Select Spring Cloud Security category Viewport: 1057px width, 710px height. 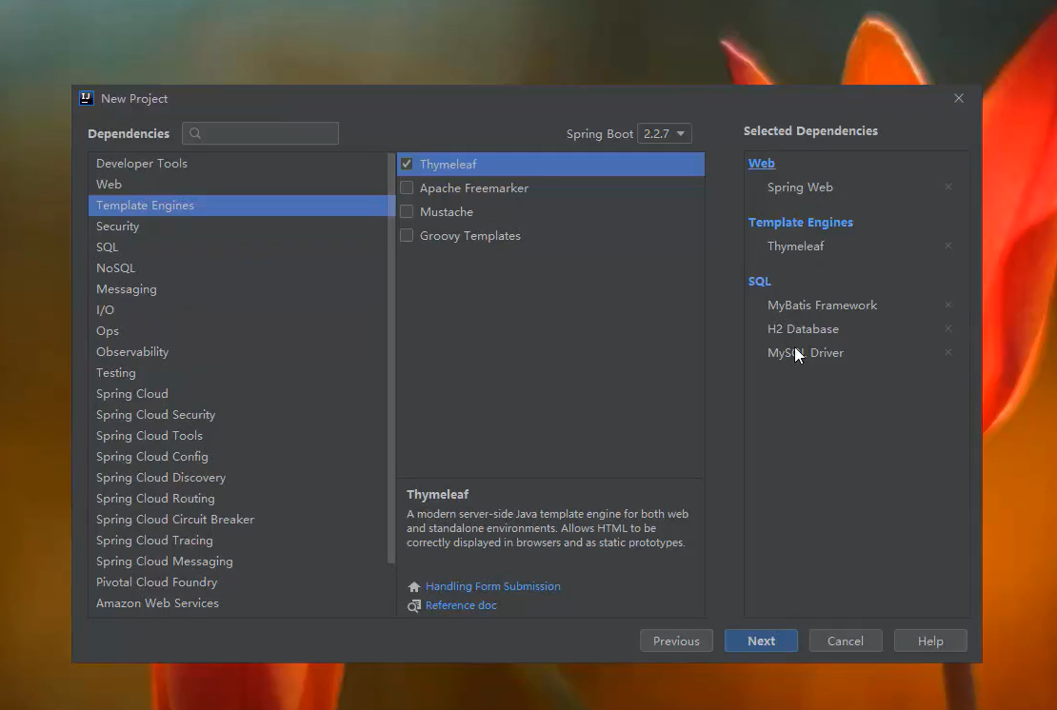coord(239,414)
